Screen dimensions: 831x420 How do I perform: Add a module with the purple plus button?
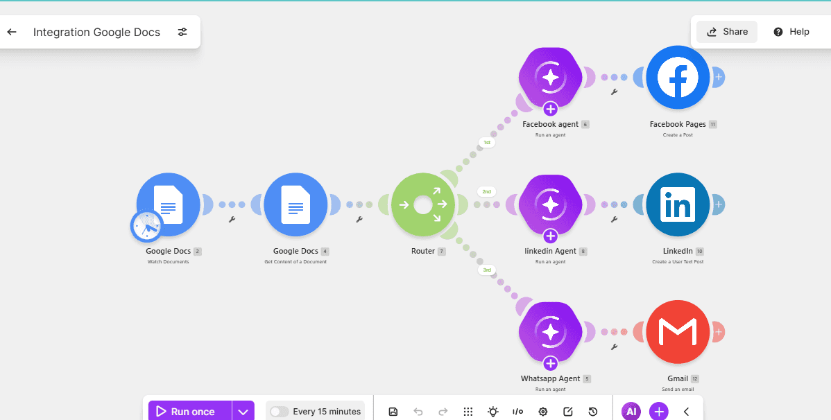(x=659, y=412)
